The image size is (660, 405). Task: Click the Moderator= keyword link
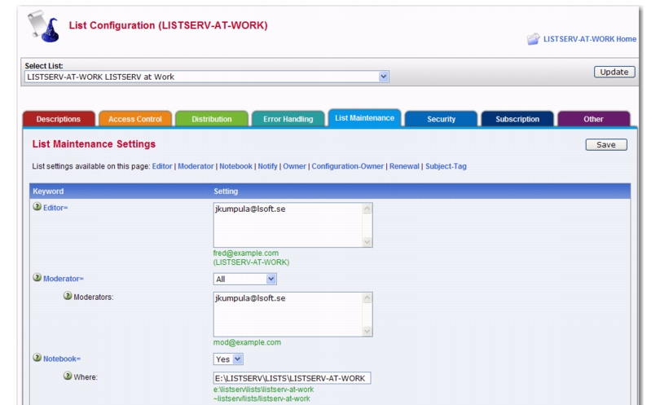pos(63,279)
